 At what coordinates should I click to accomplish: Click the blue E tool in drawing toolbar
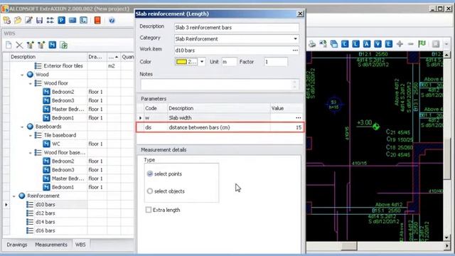[389, 44]
